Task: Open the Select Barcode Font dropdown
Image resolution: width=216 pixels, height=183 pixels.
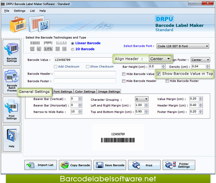Action: (x=183, y=46)
